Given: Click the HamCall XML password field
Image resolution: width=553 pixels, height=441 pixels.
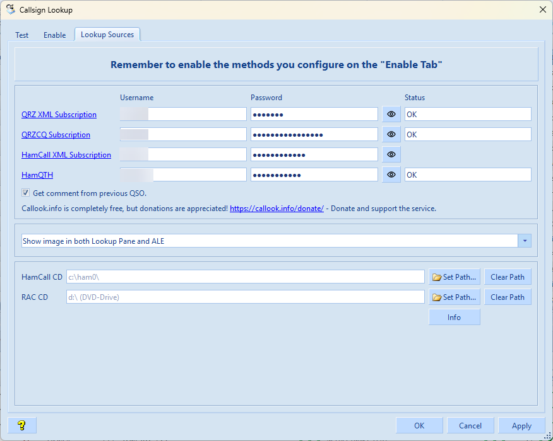Looking at the screenshot, I should (314, 154).
